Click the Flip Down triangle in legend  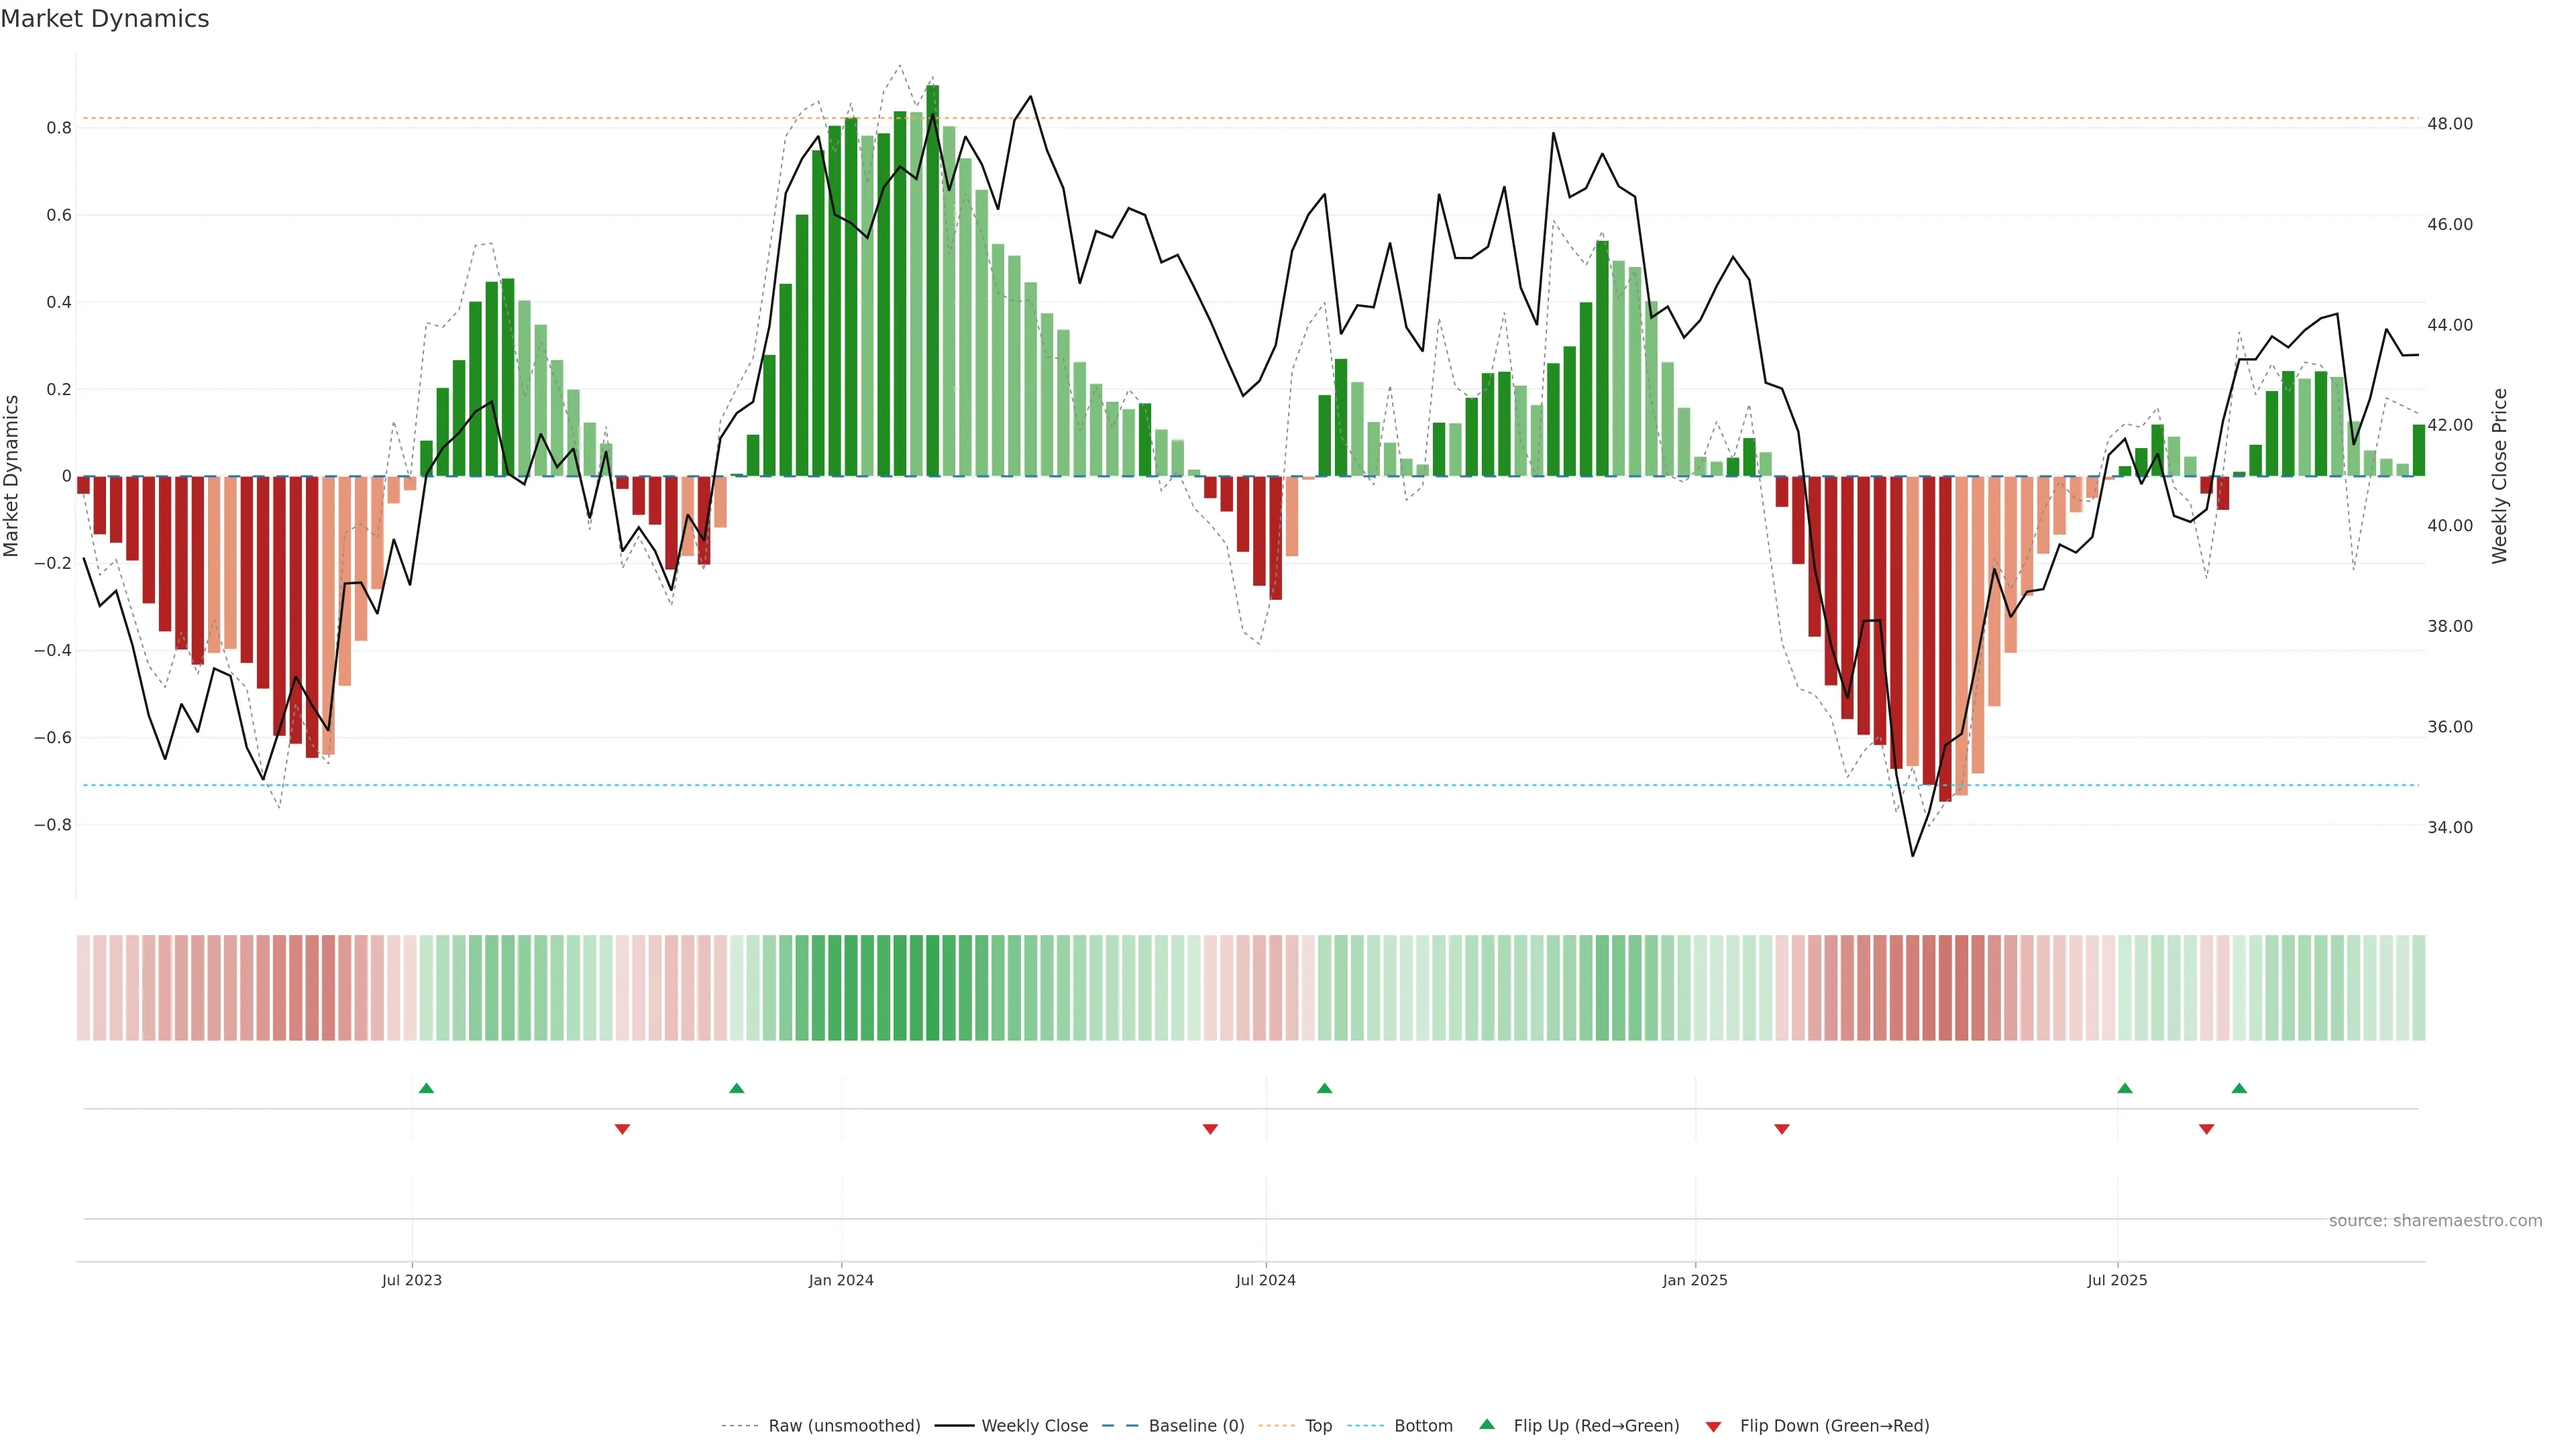pos(1713,1426)
